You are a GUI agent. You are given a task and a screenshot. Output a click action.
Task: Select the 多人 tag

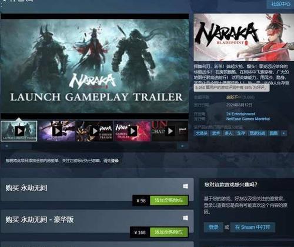click(x=228, y=133)
